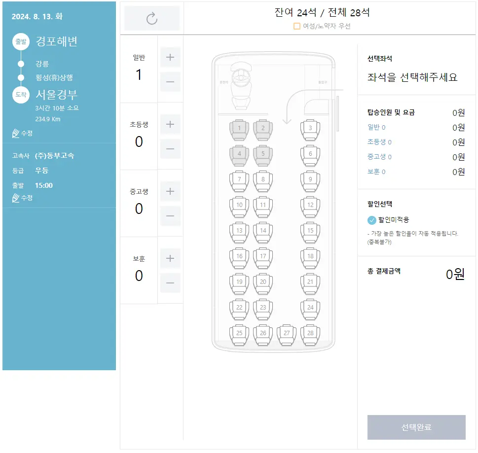Viewport: 478px width, 453px height.
Task: Select seat number 28 at the back
Action: tap(310, 333)
